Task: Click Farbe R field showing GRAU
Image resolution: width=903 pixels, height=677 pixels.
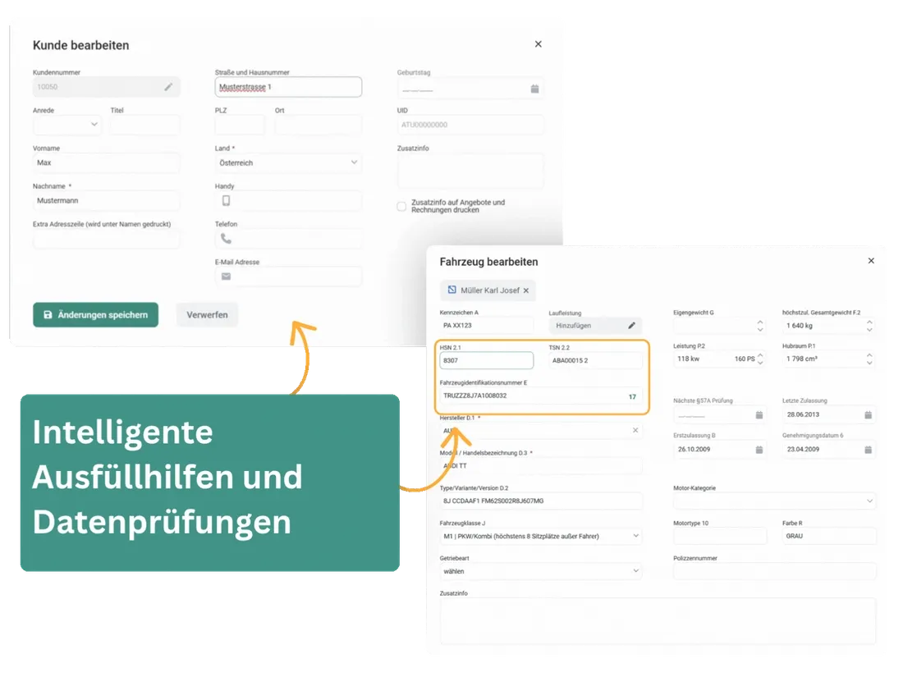Action: [x=829, y=536]
